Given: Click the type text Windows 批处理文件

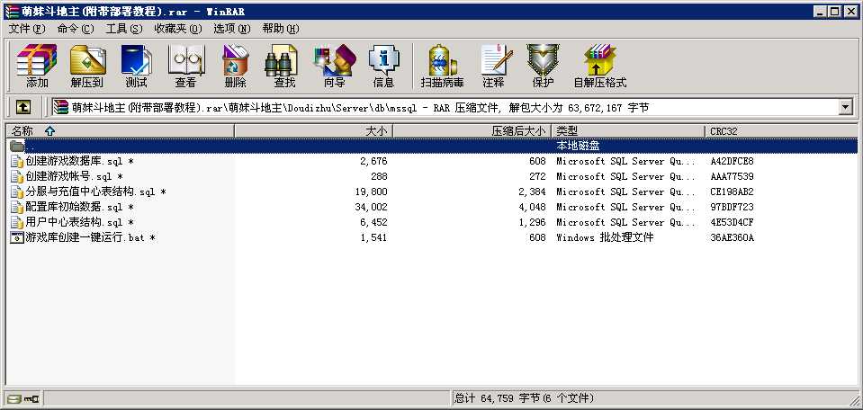Looking at the screenshot, I should 605,238.
